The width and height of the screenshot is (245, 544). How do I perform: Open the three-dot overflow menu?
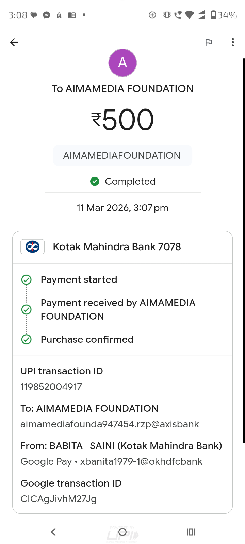(x=233, y=42)
